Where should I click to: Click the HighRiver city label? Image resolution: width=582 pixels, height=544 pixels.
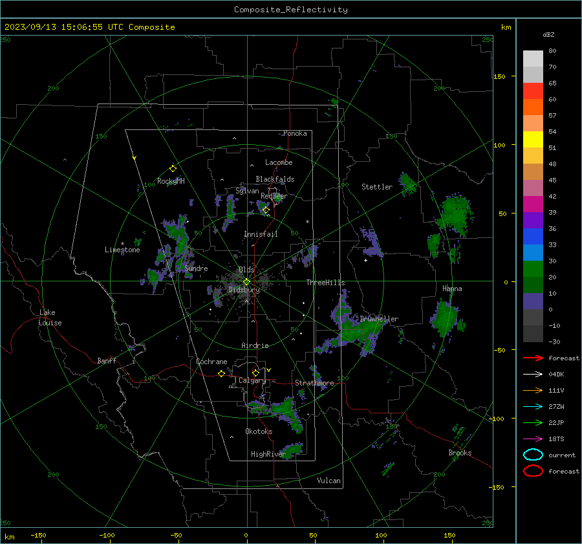coord(268,454)
